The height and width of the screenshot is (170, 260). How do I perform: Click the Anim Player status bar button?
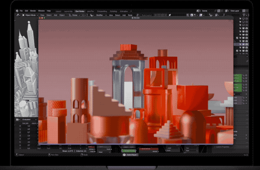[x=130, y=155]
